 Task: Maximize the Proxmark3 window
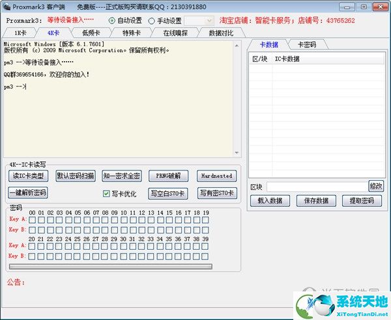pyautogui.click(x=364, y=7)
